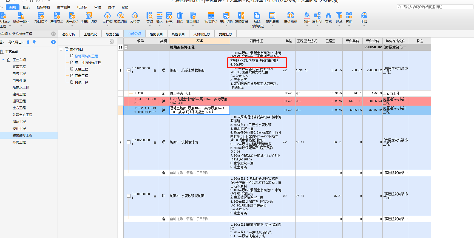Viewport: 474px width, 238px height.
Task: Select 外网土方工程 in project tree
Action: pos(22,115)
